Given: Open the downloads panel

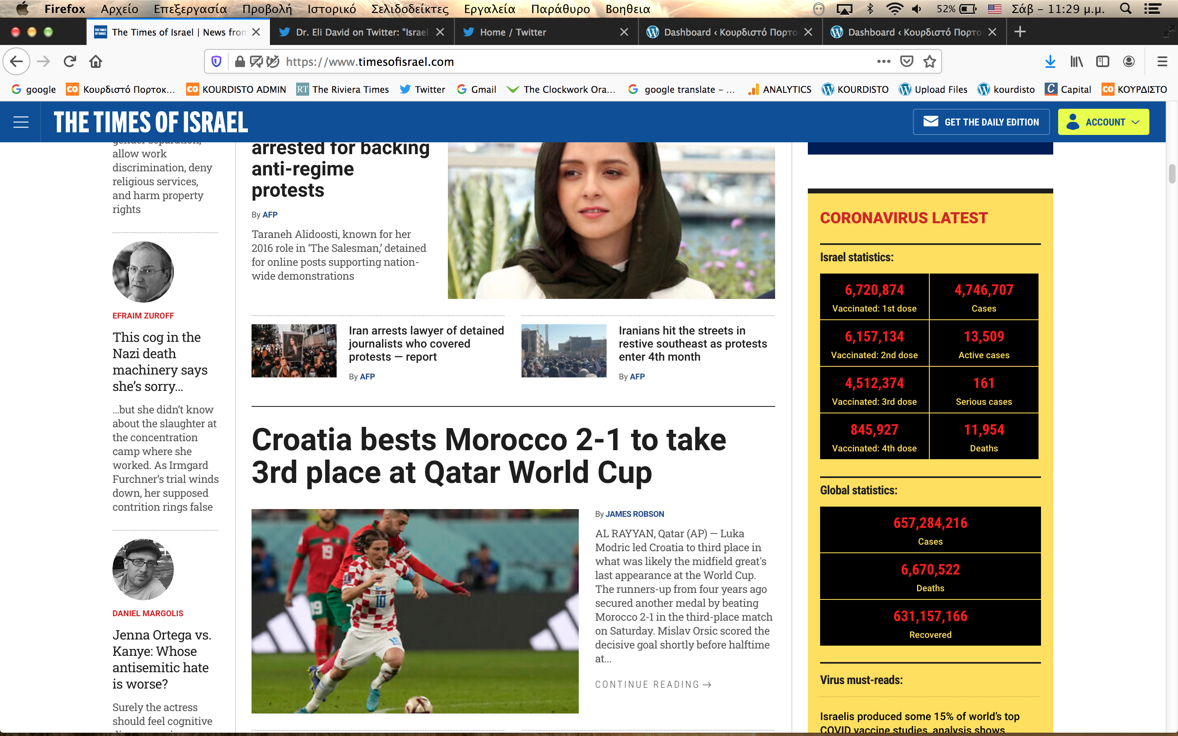Looking at the screenshot, I should [x=1050, y=61].
